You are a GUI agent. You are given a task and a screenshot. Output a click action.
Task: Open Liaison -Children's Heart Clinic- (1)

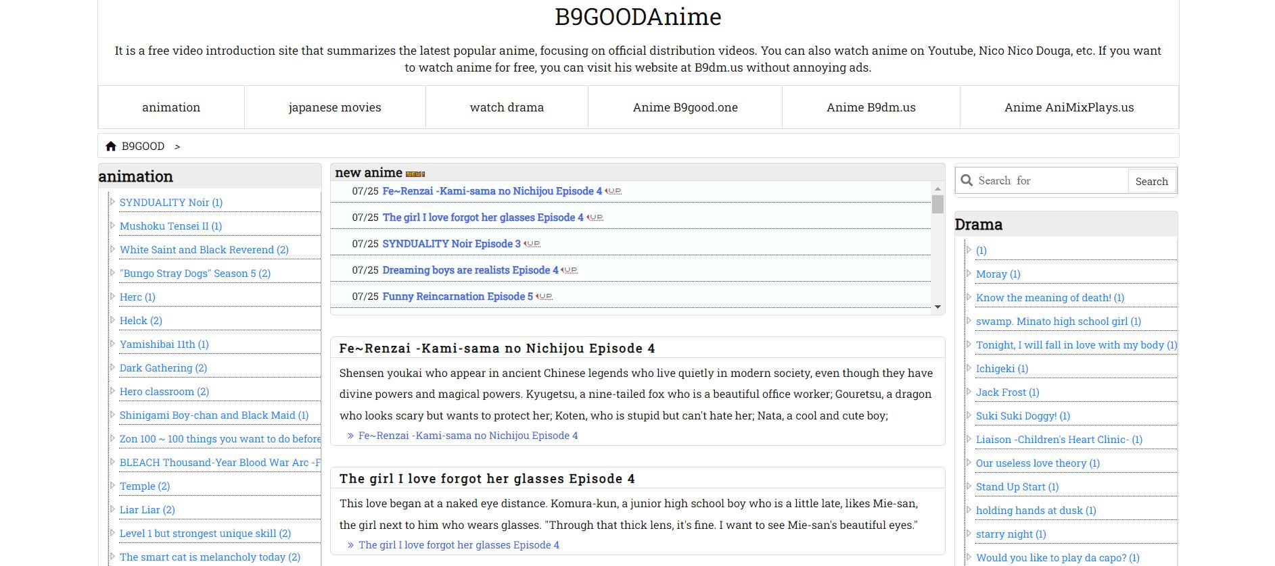tap(1059, 439)
